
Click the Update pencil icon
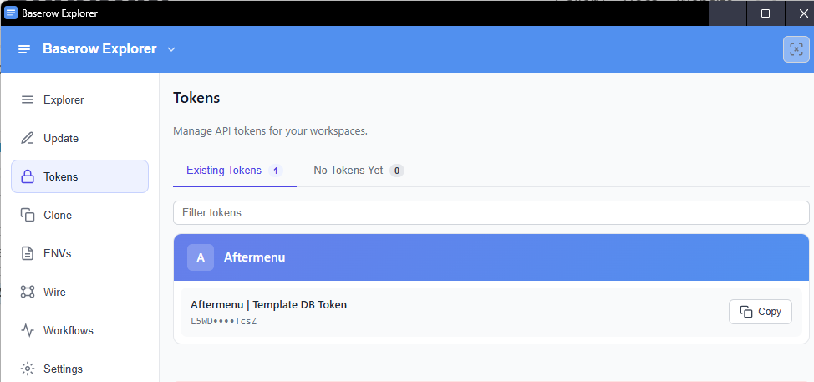28,139
